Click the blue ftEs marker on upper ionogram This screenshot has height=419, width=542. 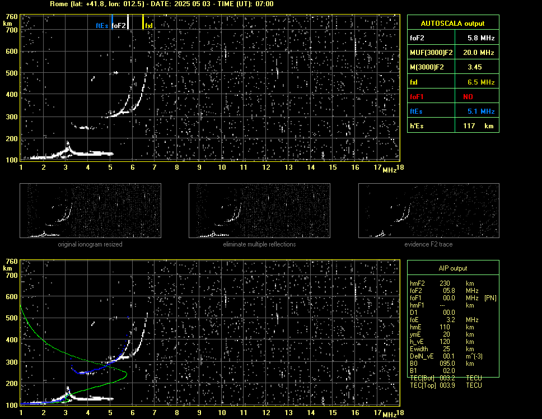pyautogui.click(x=112, y=22)
